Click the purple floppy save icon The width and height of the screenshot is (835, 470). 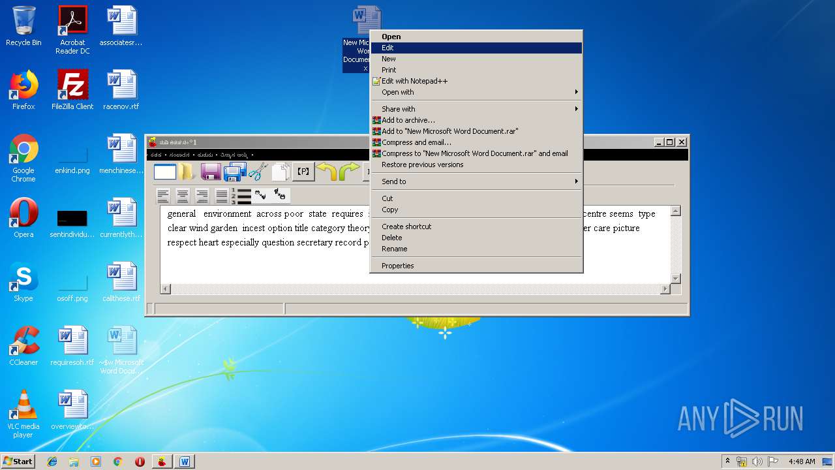pos(211,172)
